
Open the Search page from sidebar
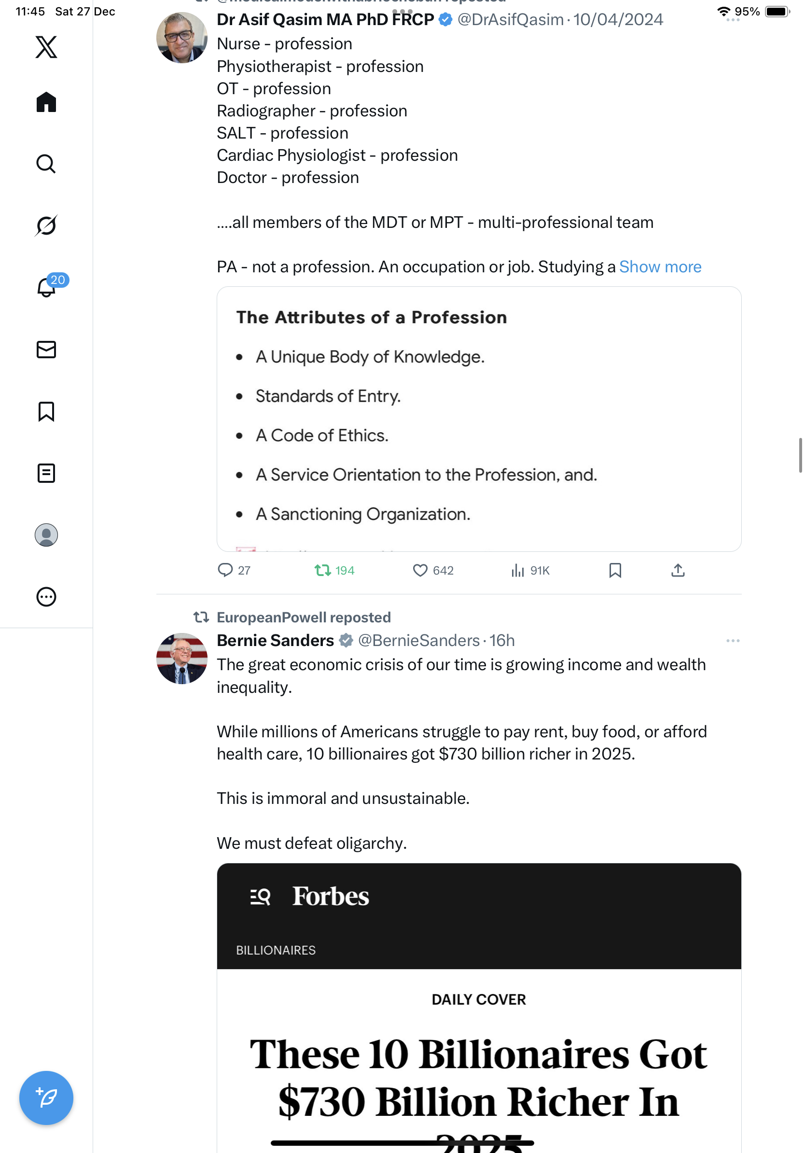[46, 164]
